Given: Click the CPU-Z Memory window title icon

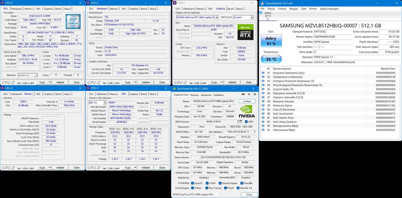Looking at the screenshot, I should point(2,88).
